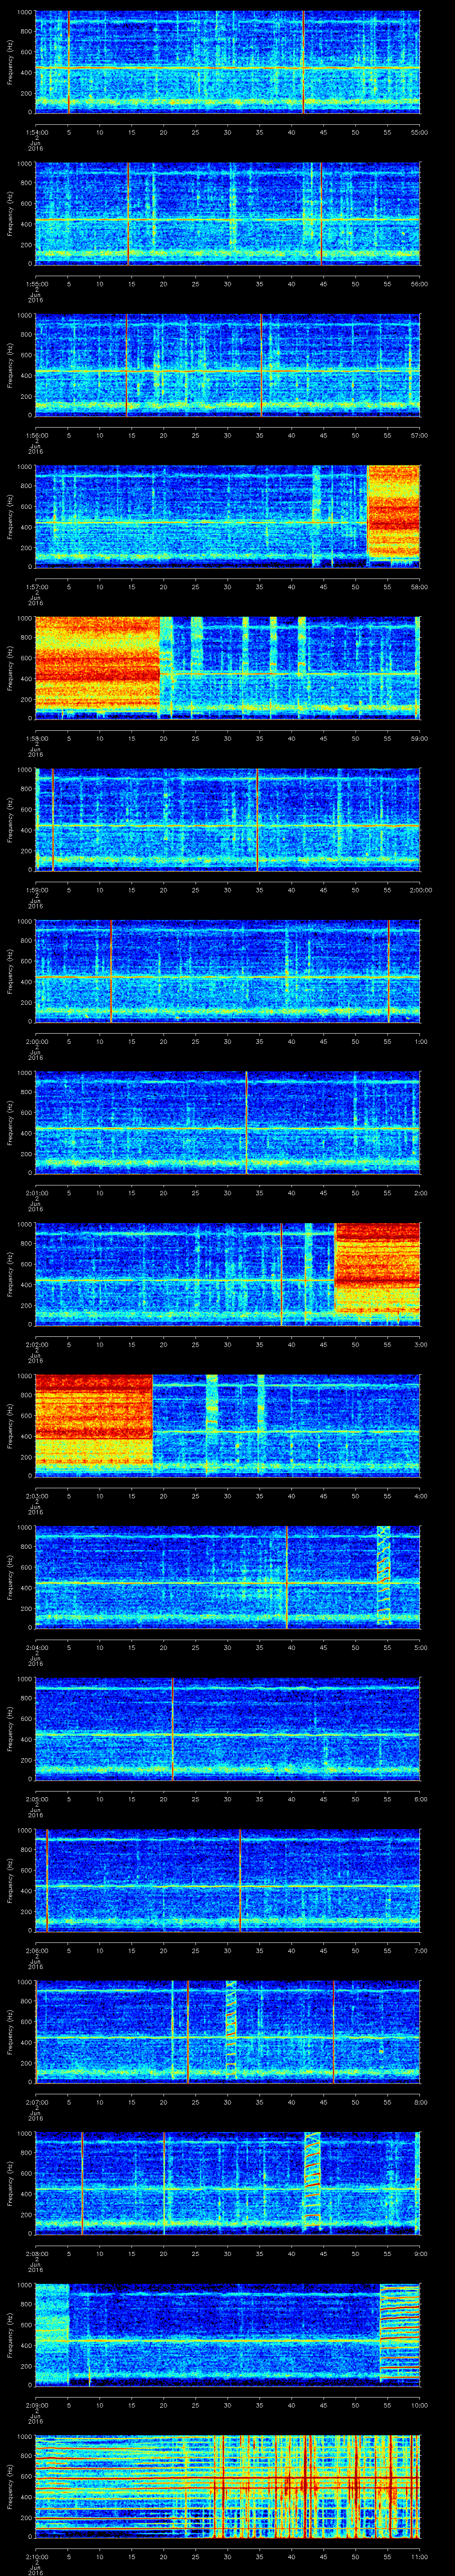This screenshot has width=455, height=2576.
Task: Click the '57:00' end time label
Action: coord(419,435)
